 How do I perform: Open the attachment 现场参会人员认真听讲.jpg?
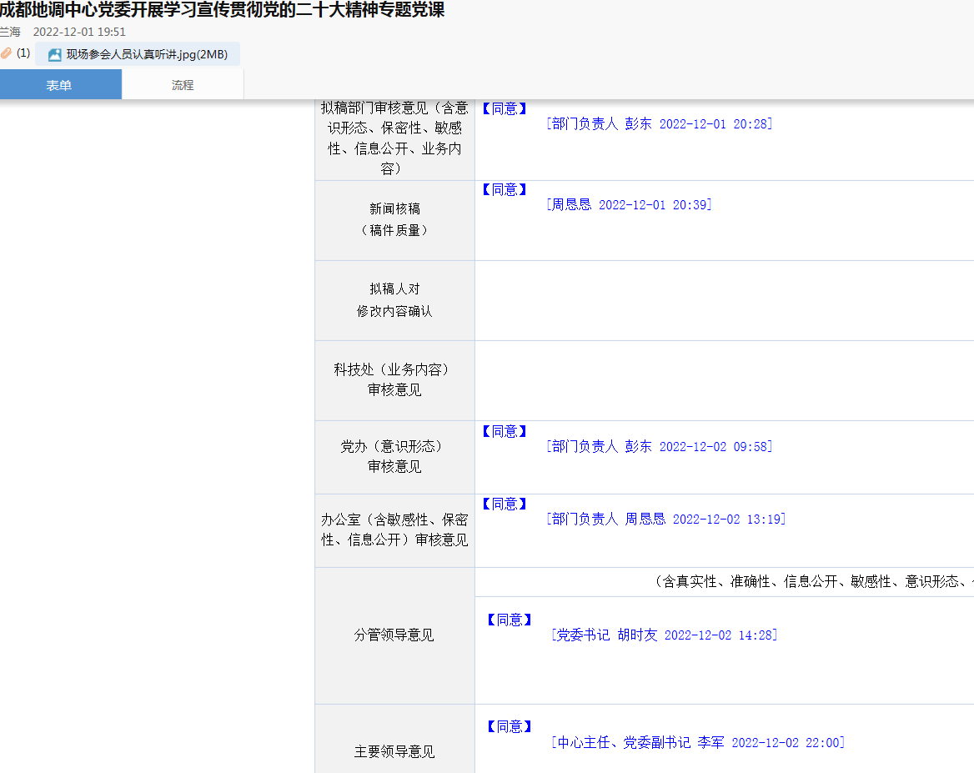click(x=147, y=55)
